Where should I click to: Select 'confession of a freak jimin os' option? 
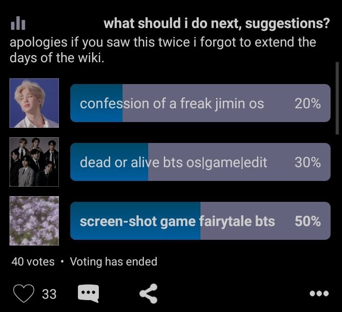click(200, 103)
